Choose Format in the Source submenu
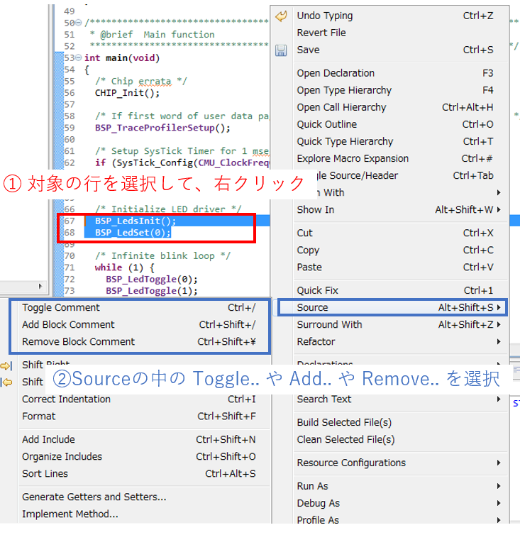520x552 pixels. [x=140, y=416]
